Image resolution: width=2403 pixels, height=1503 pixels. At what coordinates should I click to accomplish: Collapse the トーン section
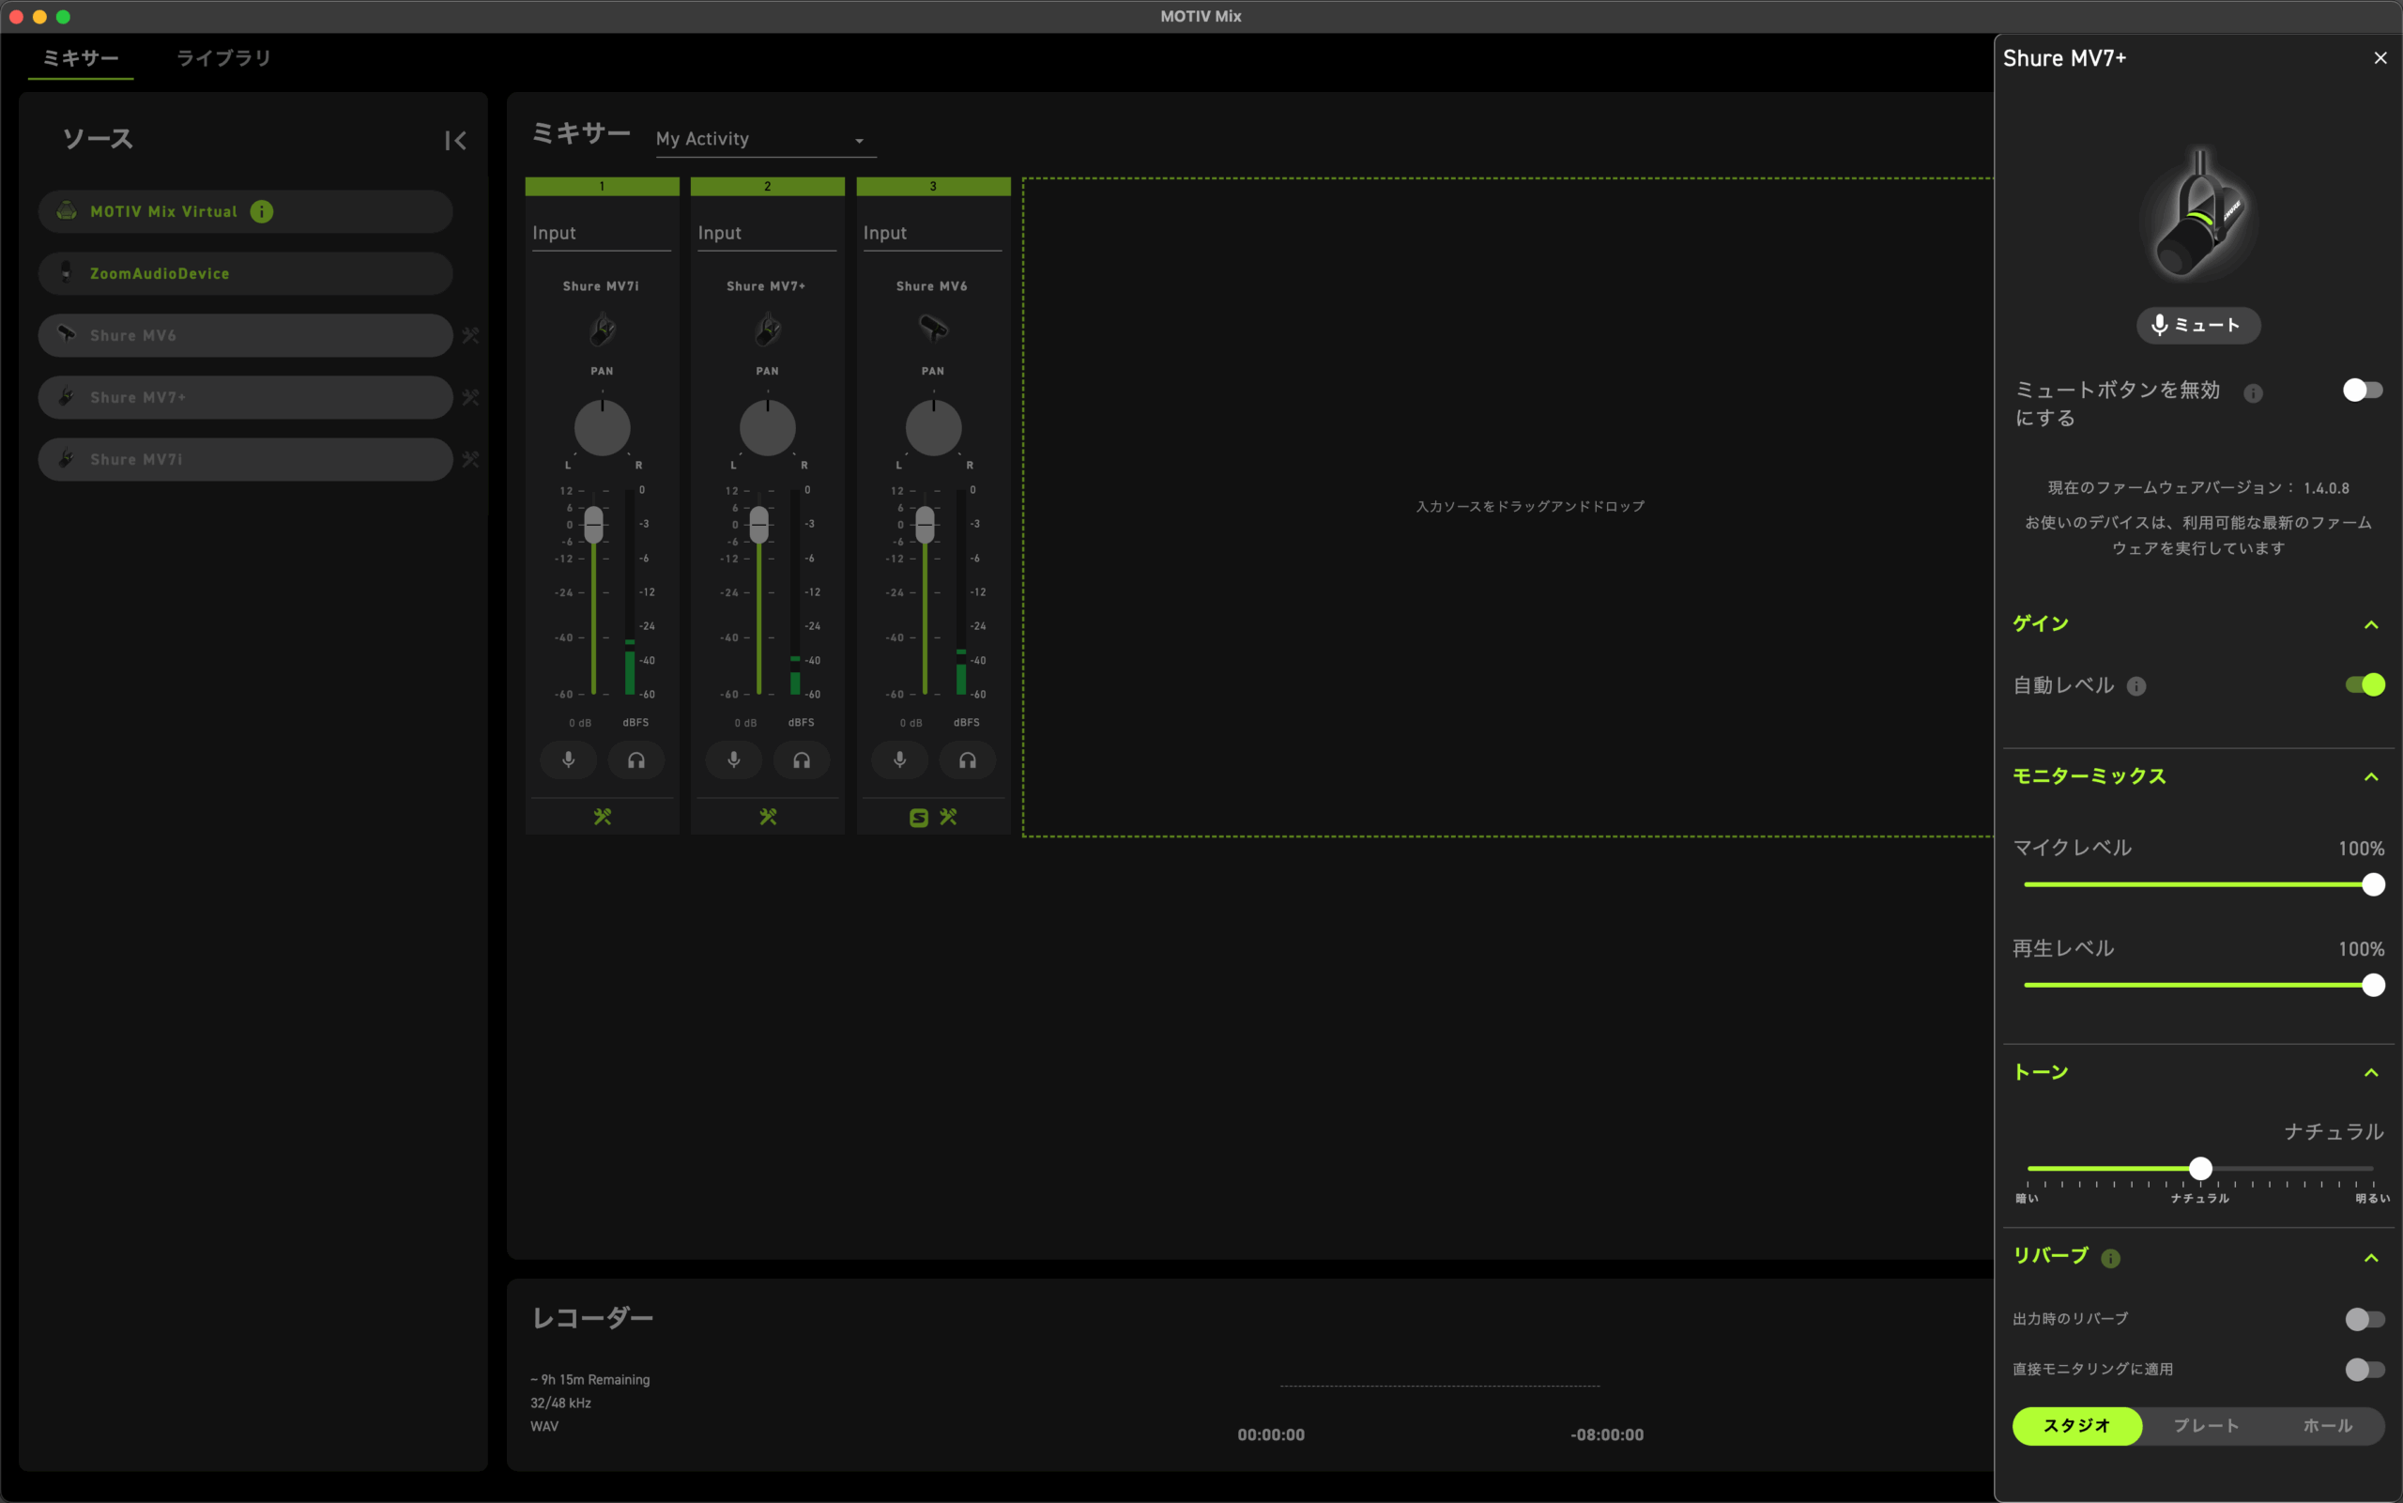[x=2373, y=1073]
